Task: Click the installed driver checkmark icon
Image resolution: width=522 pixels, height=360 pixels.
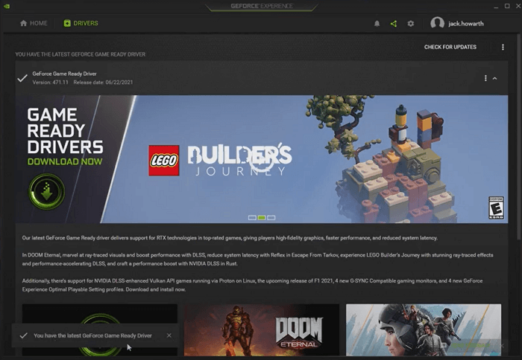Action: pos(22,78)
